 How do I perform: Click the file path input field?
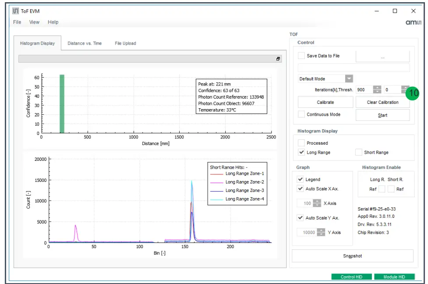[354, 67]
